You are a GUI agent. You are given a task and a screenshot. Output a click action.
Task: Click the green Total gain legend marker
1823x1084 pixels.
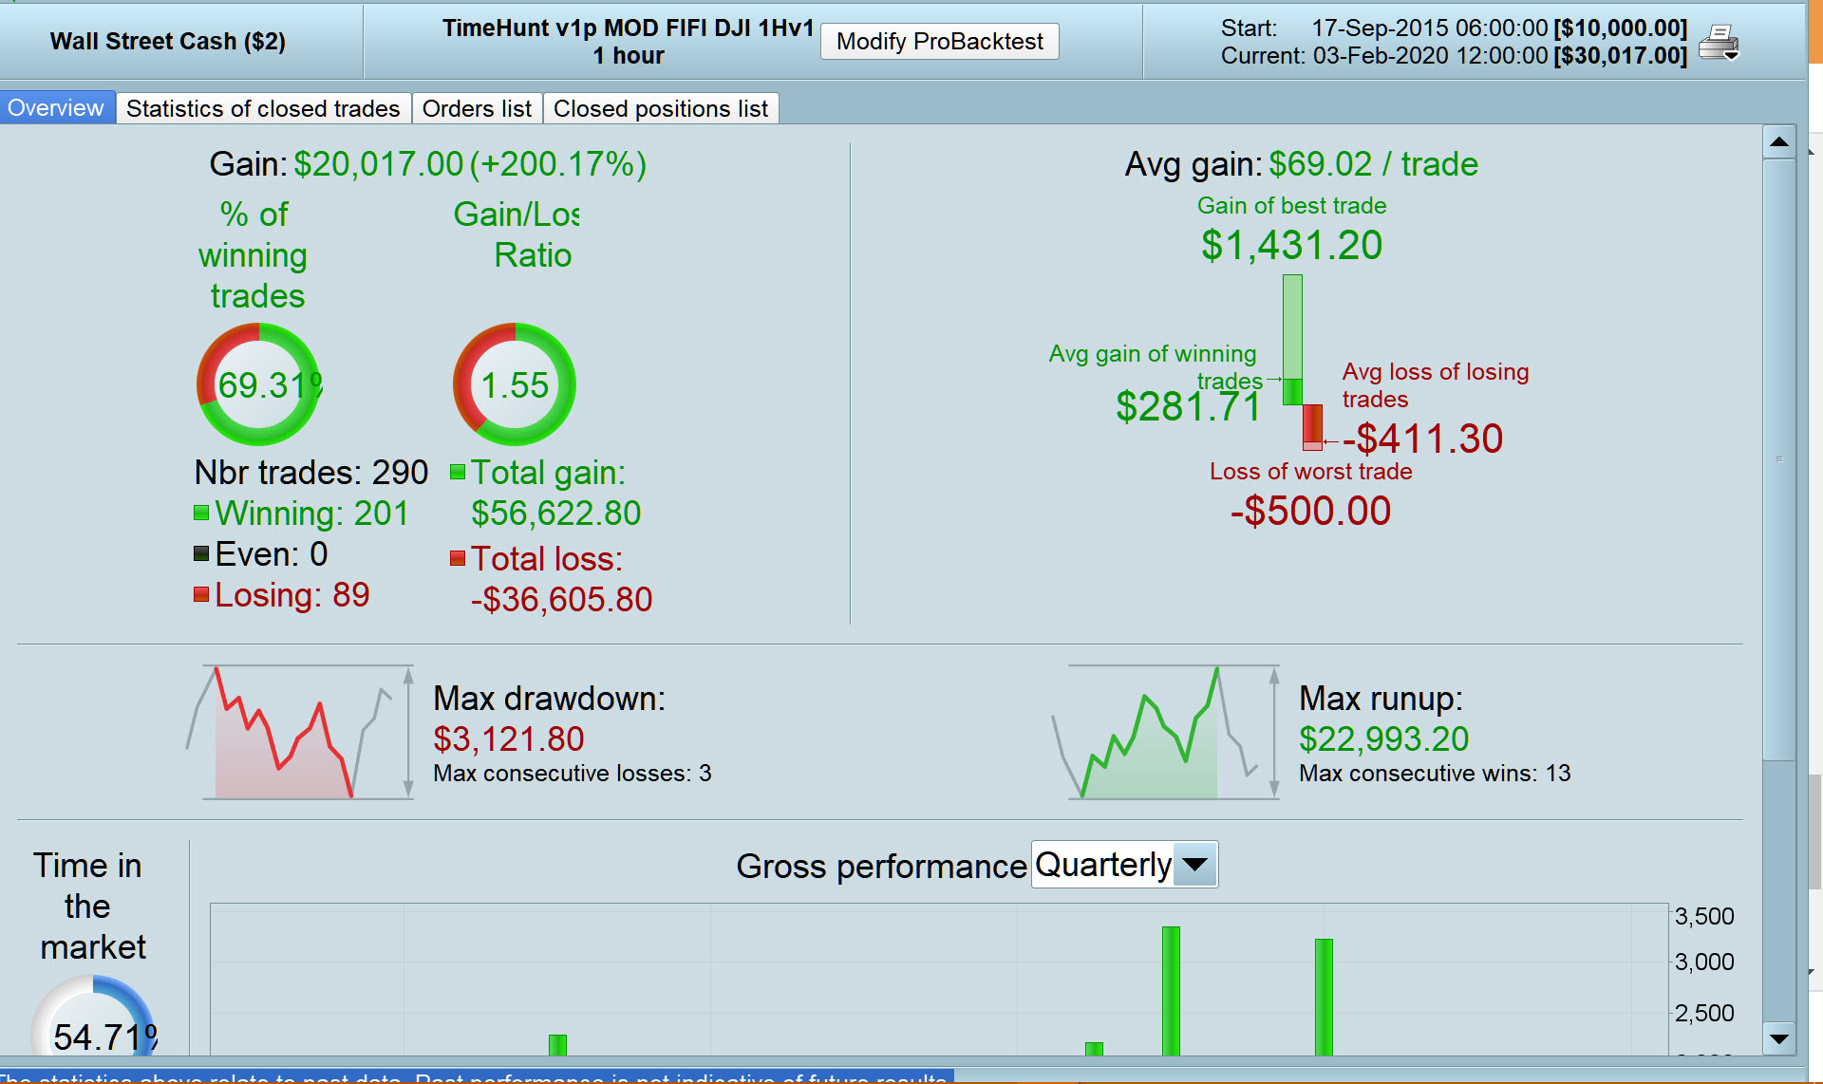coord(458,473)
